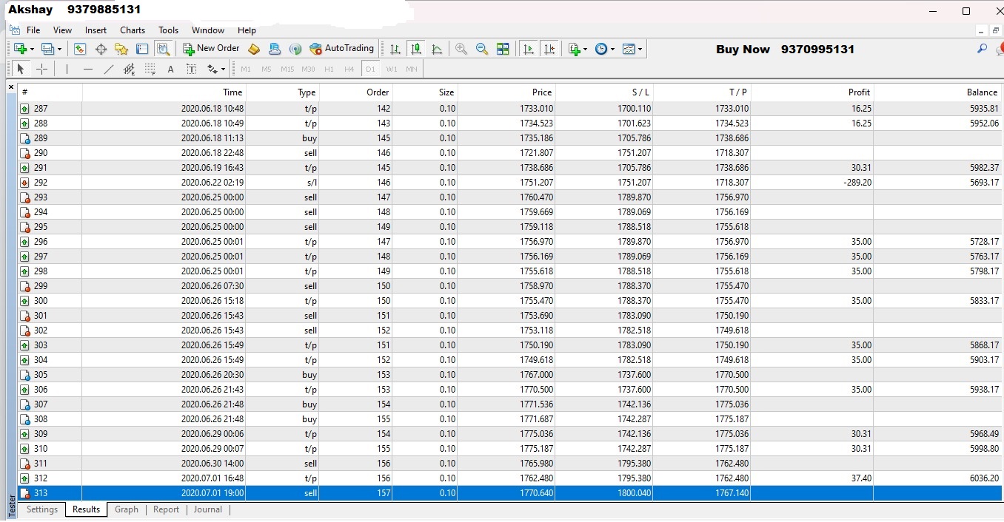Select the D1 timeframe button
Image resolution: width=1004 pixels, height=522 pixels.
(370, 69)
